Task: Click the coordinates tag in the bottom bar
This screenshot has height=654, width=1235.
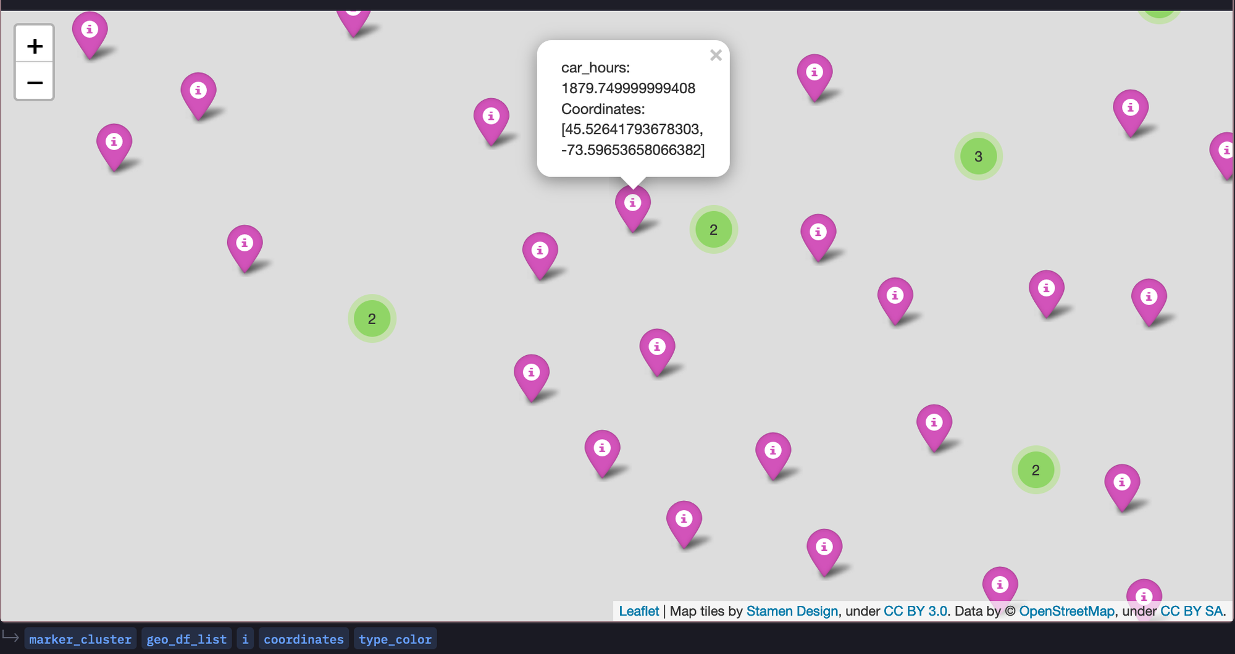Action: pos(303,639)
